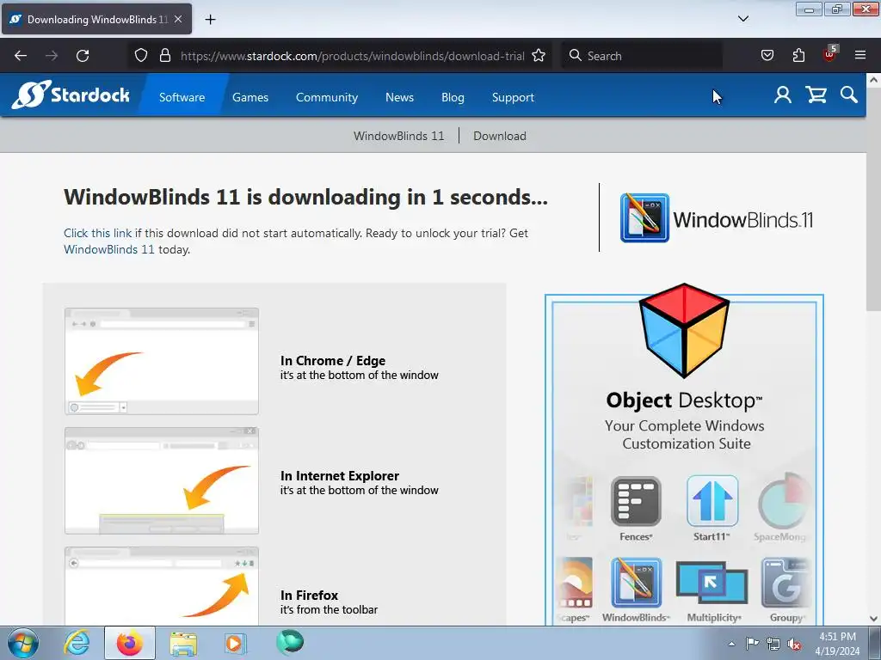881x660 pixels.
Task: Click the WindowBlinds 11 product logo
Action: click(x=717, y=218)
